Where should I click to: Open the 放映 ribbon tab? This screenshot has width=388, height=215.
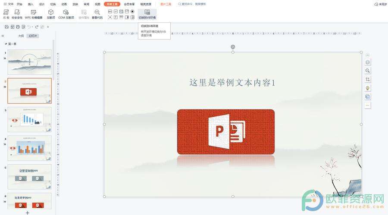click(75, 4)
